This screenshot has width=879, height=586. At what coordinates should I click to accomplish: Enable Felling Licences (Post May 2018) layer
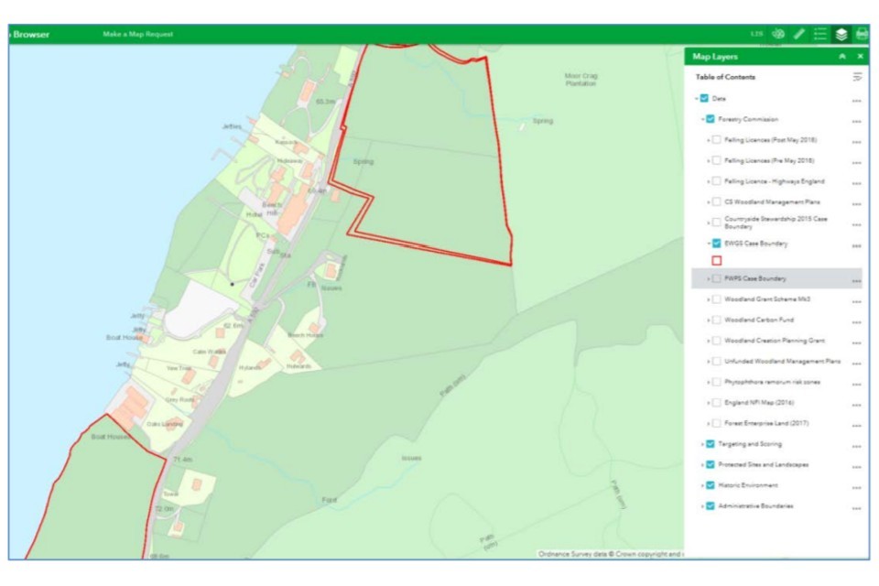[716, 140]
